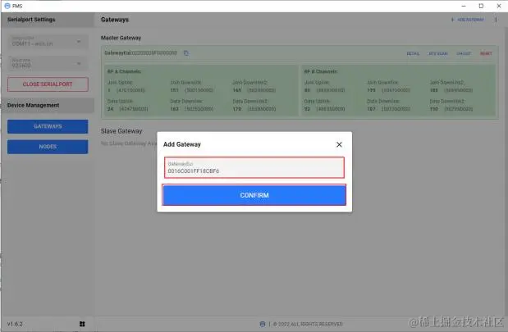
Task: Open the GATEWAYS device management page
Action: [x=48, y=126]
